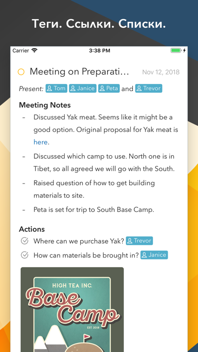Open Trevor tag beside Yak purchase action

click(x=139, y=241)
